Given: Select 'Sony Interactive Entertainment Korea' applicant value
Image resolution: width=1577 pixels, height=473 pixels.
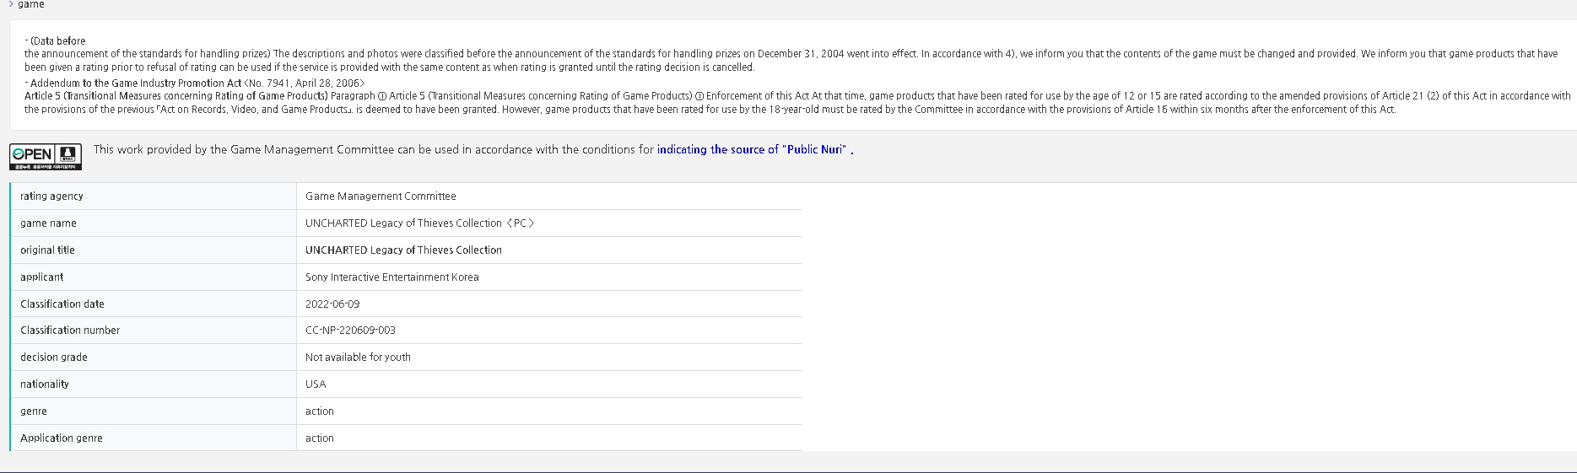Looking at the screenshot, I should [x=392, y=277].
